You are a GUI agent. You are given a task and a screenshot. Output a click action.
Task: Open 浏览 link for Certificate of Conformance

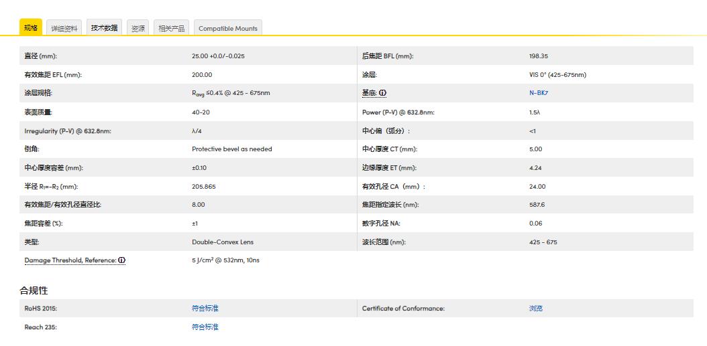(x=535, y=309)
